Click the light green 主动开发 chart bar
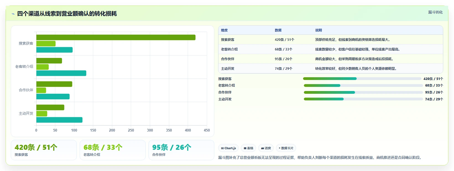This screenshot has width=454, height=171. pos(42,114)
